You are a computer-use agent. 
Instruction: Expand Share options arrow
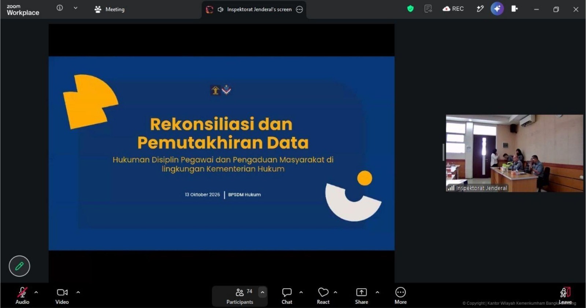pyautogui.click(x=377, y=292)
